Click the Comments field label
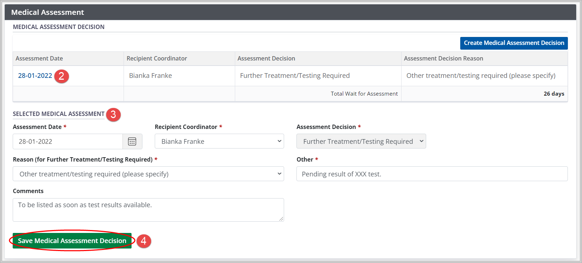 click(28, 191)
